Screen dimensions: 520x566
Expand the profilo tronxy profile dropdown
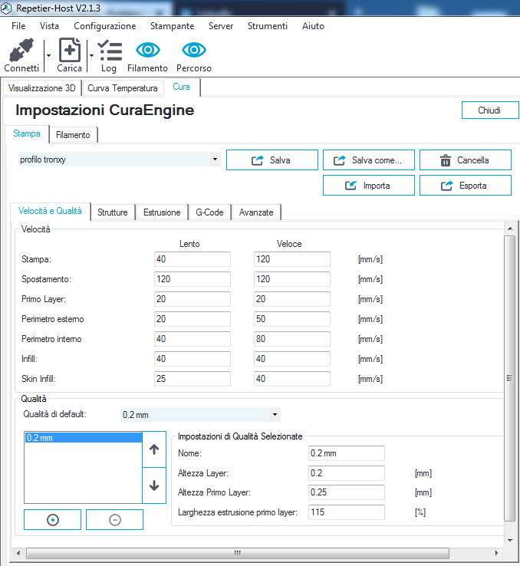point(215,160)
